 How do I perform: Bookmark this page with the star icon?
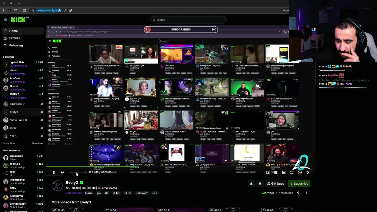pyautogui.click(x=32, y=10)
